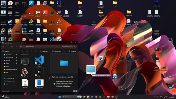Select the data folder on desktop
The image size is (176, 99).
[45, 31]
